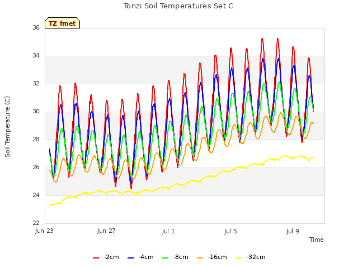Click the Time axis label
Screen dimensions: 358x268
point(316,240)
